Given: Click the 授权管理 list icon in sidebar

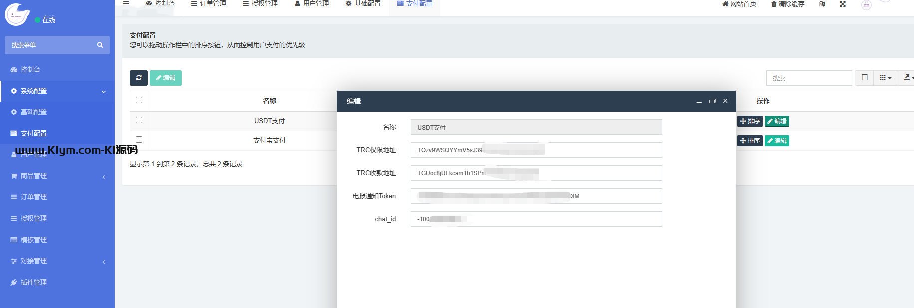Looking at the screenshot, I should click(14, 218).
